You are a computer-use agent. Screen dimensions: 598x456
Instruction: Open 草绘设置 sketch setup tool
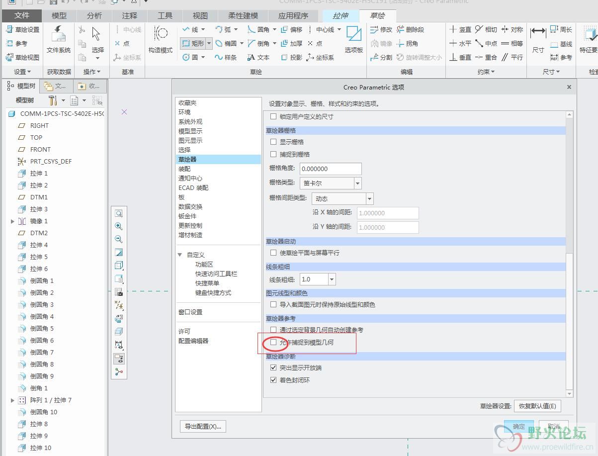pyautogui.click(x=23, y=30)
